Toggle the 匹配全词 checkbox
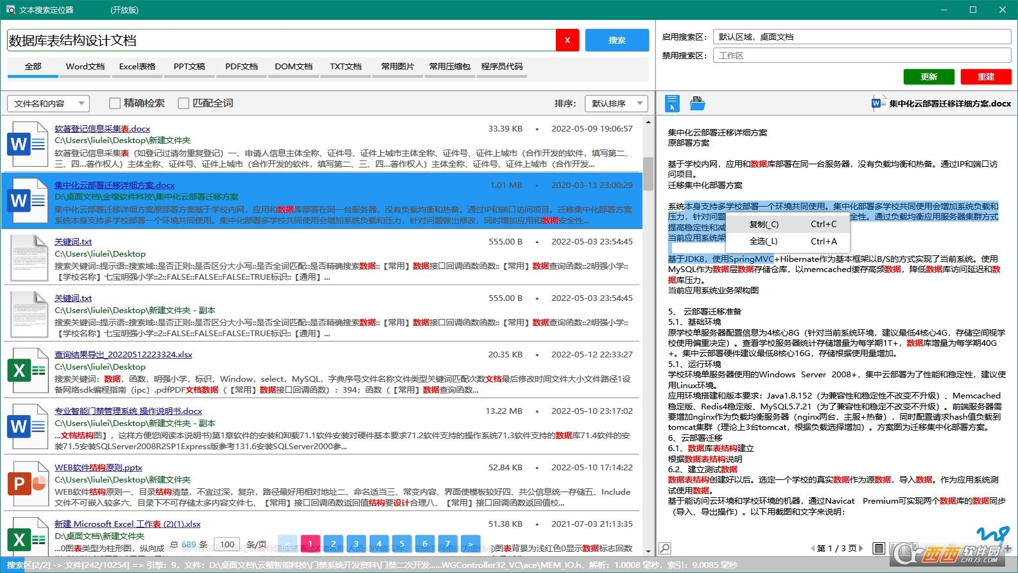 [x=184, y=103]
